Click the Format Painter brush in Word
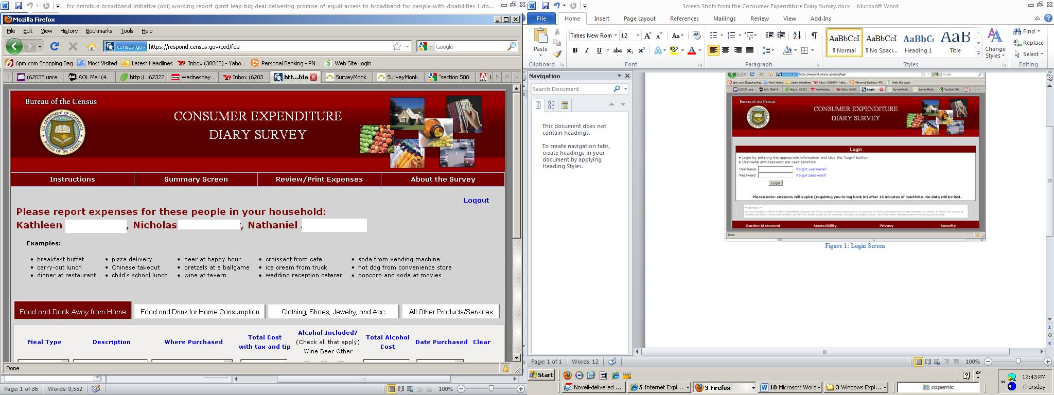This screenshot has height=395, width=1054. click(x=557, y=54)
